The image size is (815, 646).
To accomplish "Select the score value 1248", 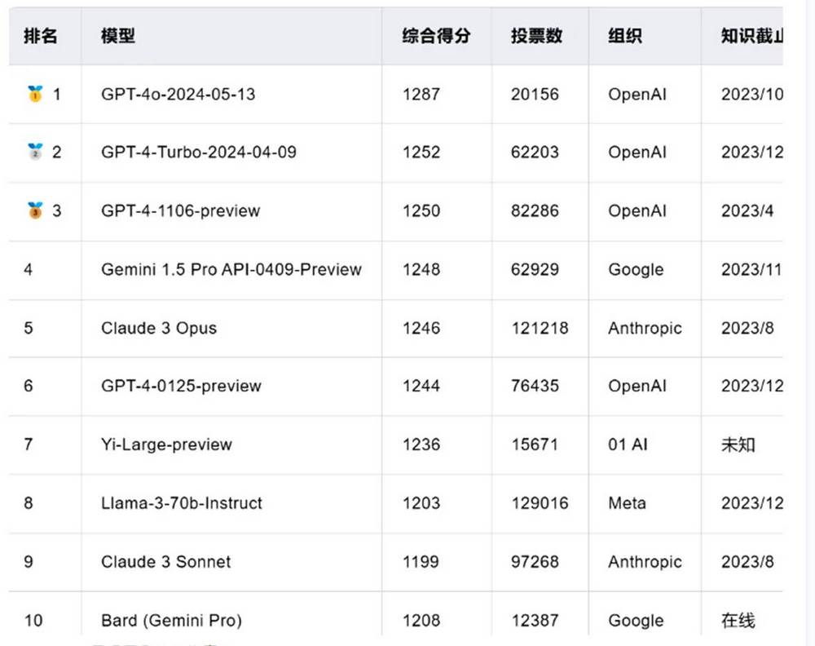I will [x=421, y=269].
